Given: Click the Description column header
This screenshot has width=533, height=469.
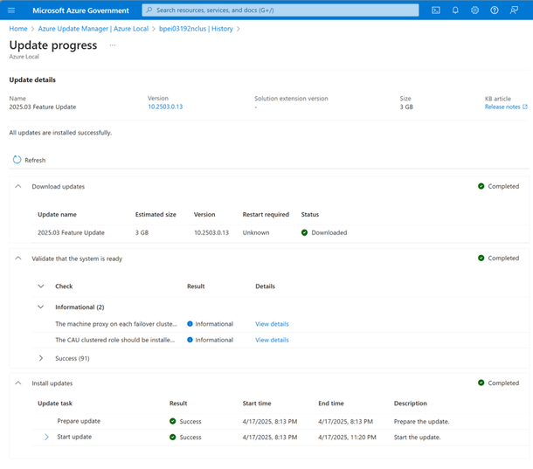Looking at the screenshot, I should 411,403.
